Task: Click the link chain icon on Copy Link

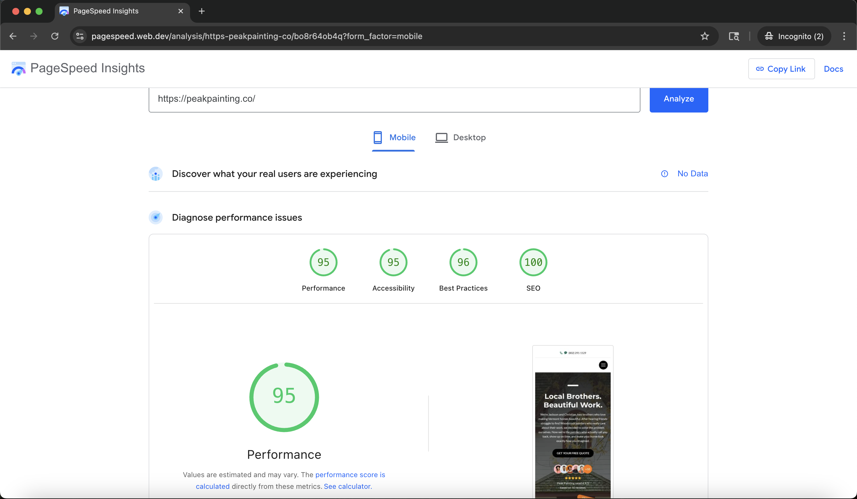Action: tap(760, 69)
